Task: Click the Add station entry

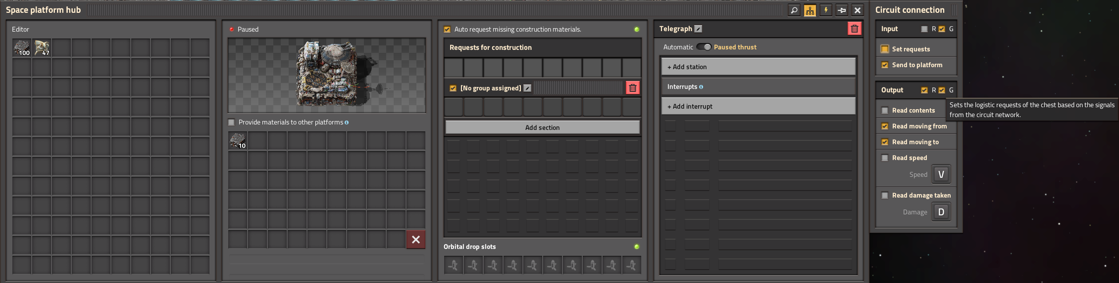Action: pos(759,67)
